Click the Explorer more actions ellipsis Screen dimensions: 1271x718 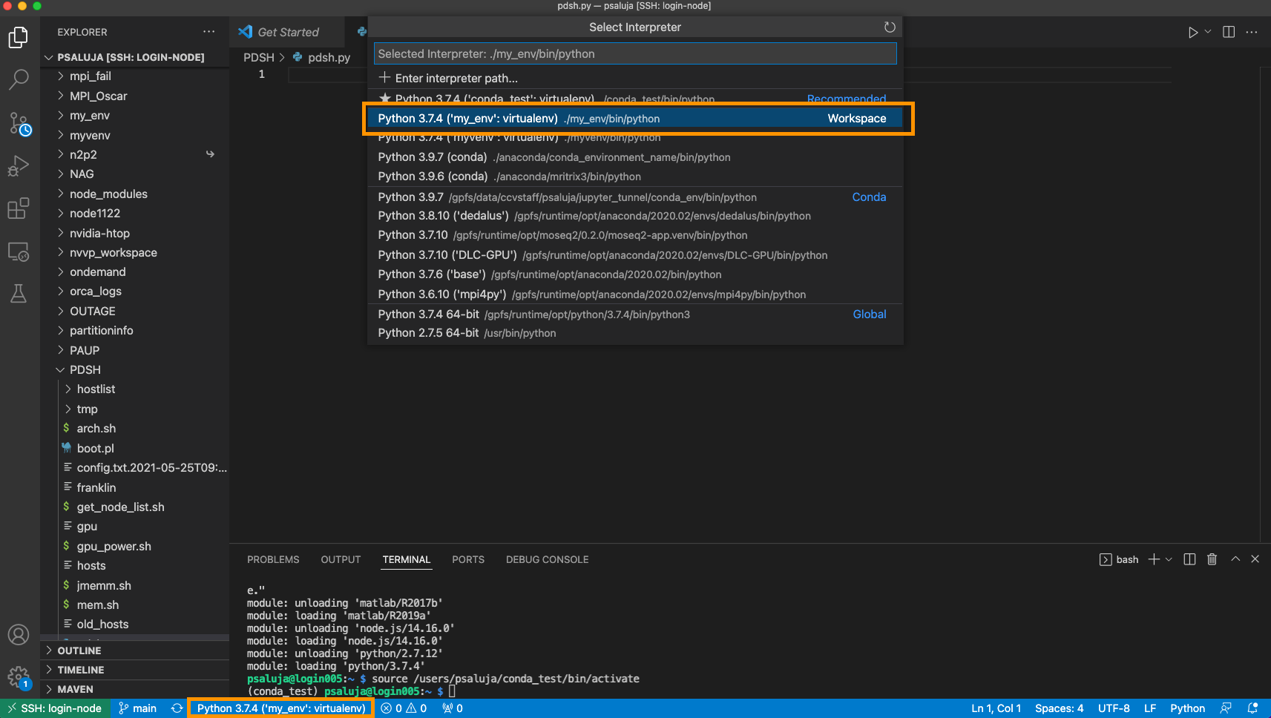point(209,32)
